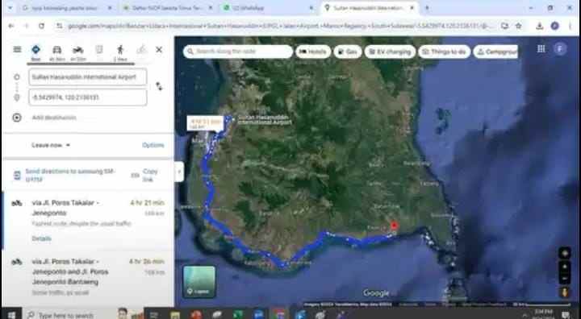Open the Chrome profile avatar
Viewport: 581px width, 319px height.
[x=554, y=26]
